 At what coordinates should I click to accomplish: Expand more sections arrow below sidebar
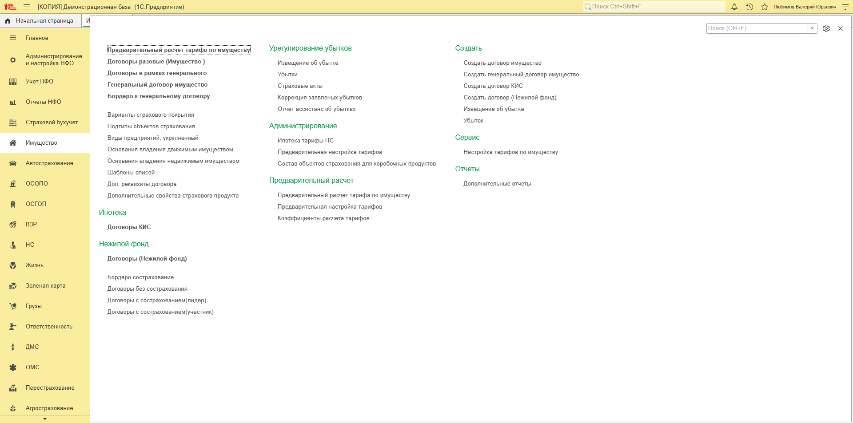(x=45, y=419)
